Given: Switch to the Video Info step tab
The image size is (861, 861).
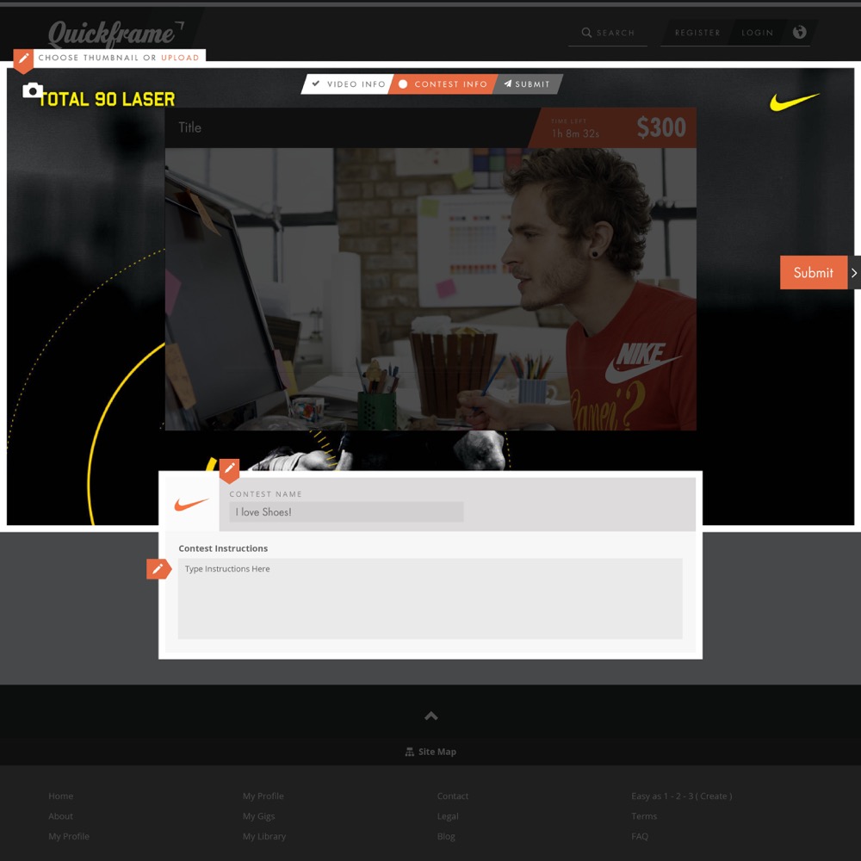Looking at the screenshot, I should pos(348,84).
